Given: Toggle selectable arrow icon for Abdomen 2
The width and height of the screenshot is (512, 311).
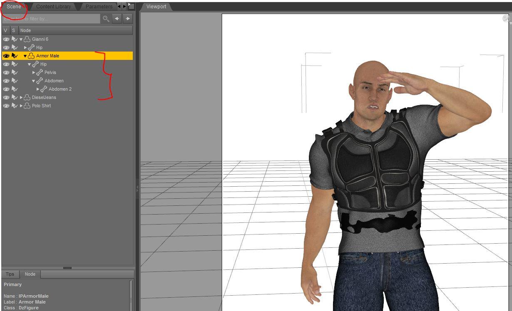Looking at the screenshot, I should 15,89.
